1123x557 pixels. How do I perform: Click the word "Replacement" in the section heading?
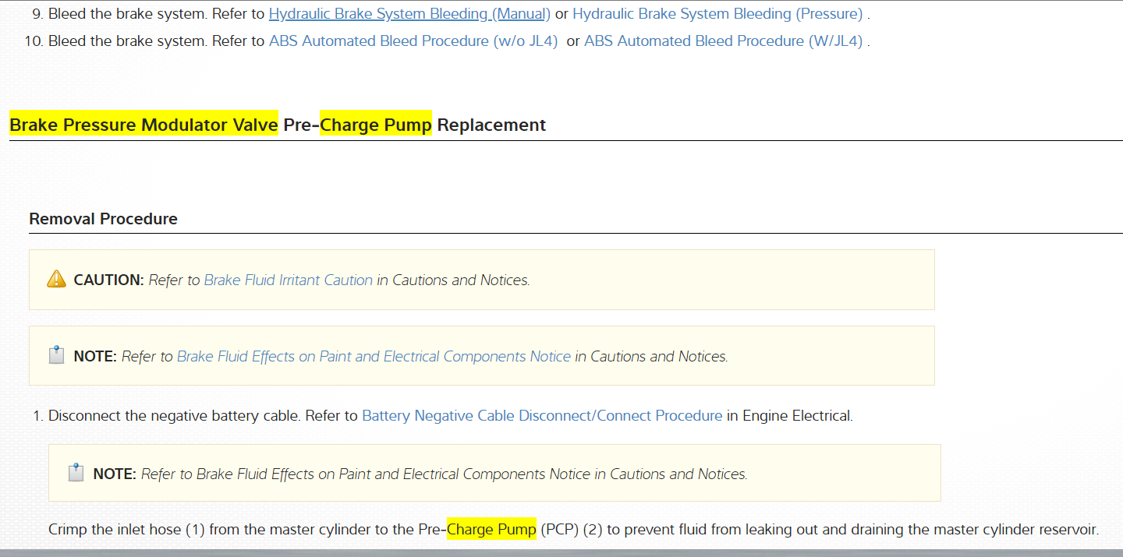(x=491, y=125)
